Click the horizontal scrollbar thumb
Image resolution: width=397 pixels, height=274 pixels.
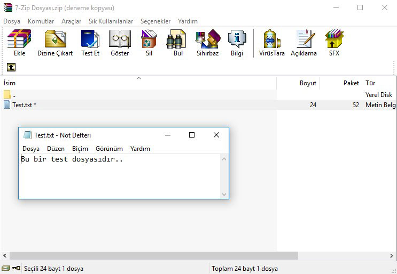click(154, 255)
